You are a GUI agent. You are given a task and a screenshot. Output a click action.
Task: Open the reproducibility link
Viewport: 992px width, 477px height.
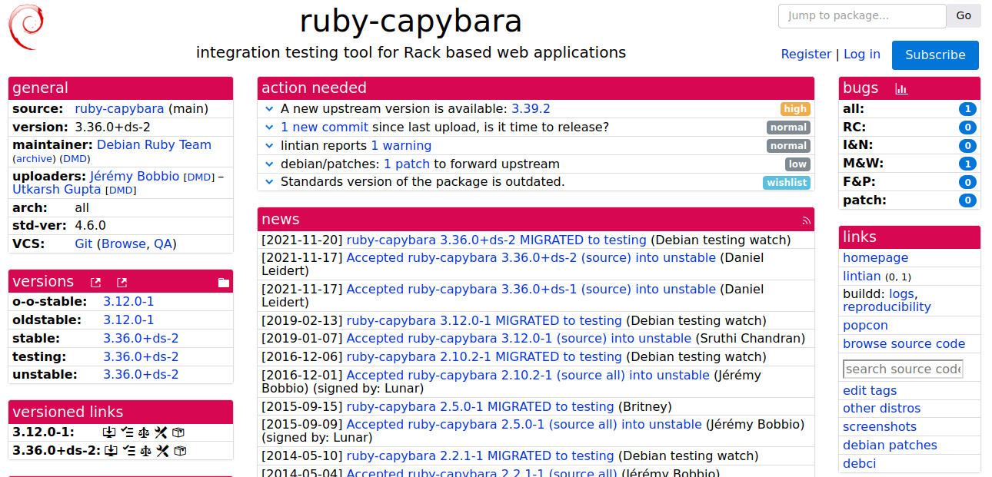pyautogui.click(x=887, y=307)
